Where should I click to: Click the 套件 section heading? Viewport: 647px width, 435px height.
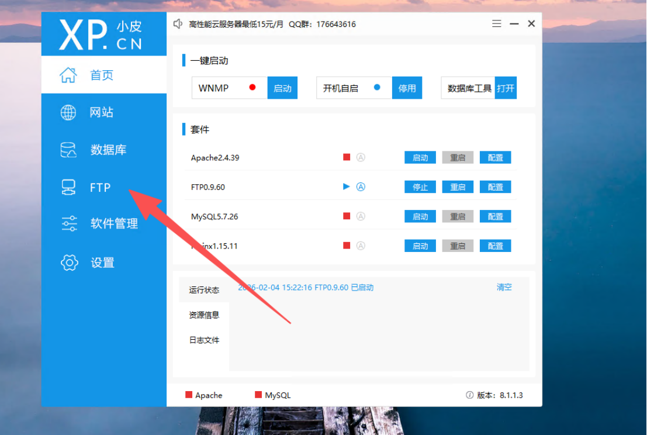pyautogui.click(x=200, y=130)
